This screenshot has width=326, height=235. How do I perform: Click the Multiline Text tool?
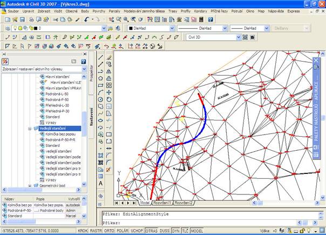101,183
